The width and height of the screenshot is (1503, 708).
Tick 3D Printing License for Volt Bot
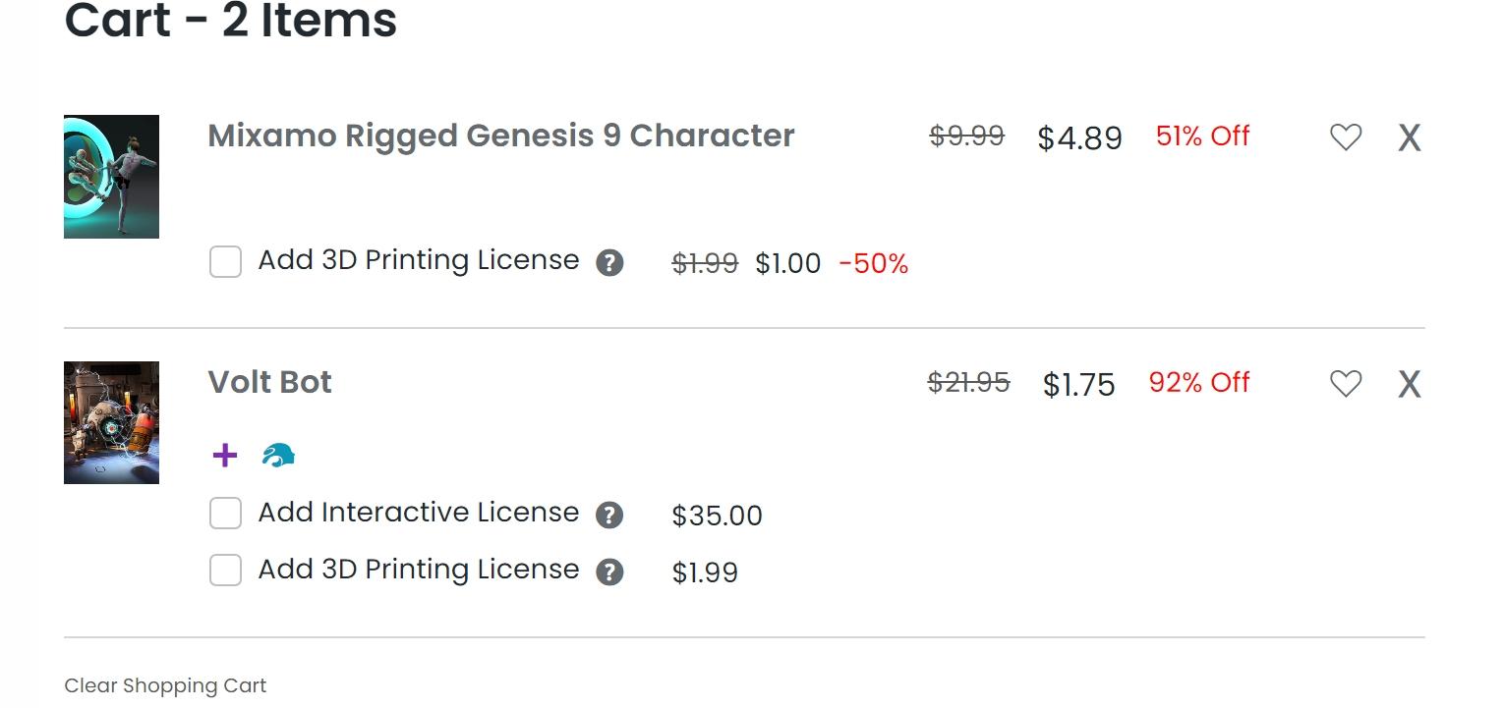point(225,571)
